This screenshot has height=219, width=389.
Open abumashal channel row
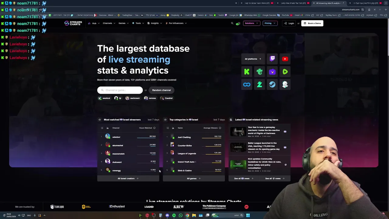coord(128,145)
